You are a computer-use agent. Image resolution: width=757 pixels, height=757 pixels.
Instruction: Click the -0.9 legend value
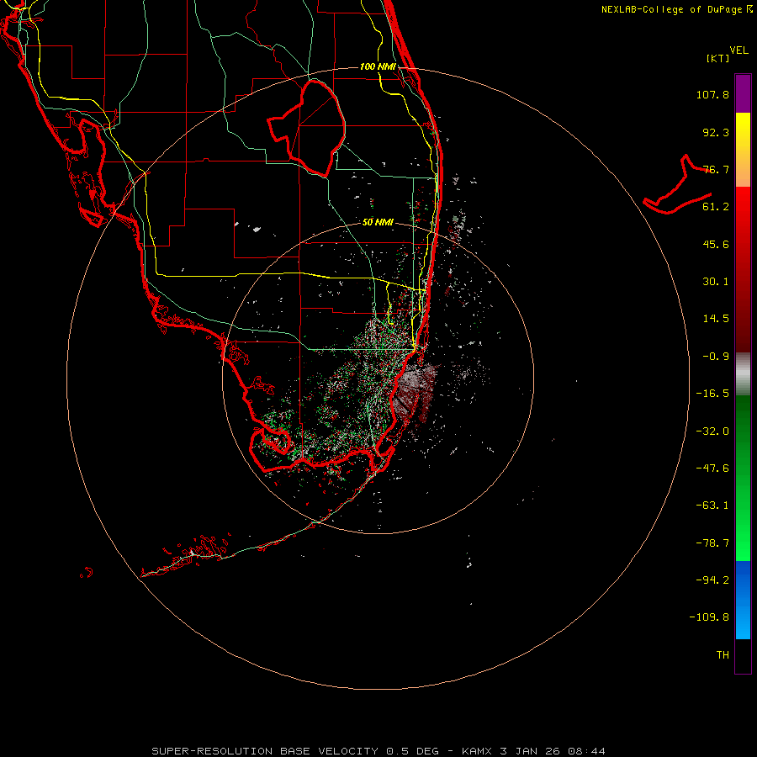pos(716,357)
